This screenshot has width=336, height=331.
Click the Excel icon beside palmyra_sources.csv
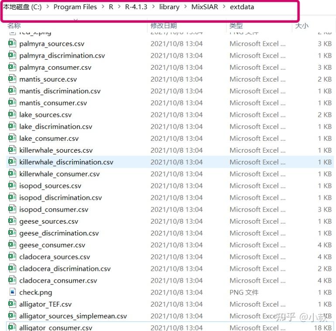click(x=12, y=44)
